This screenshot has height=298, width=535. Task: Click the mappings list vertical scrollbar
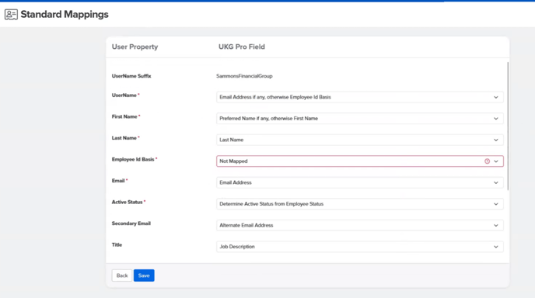508,126
